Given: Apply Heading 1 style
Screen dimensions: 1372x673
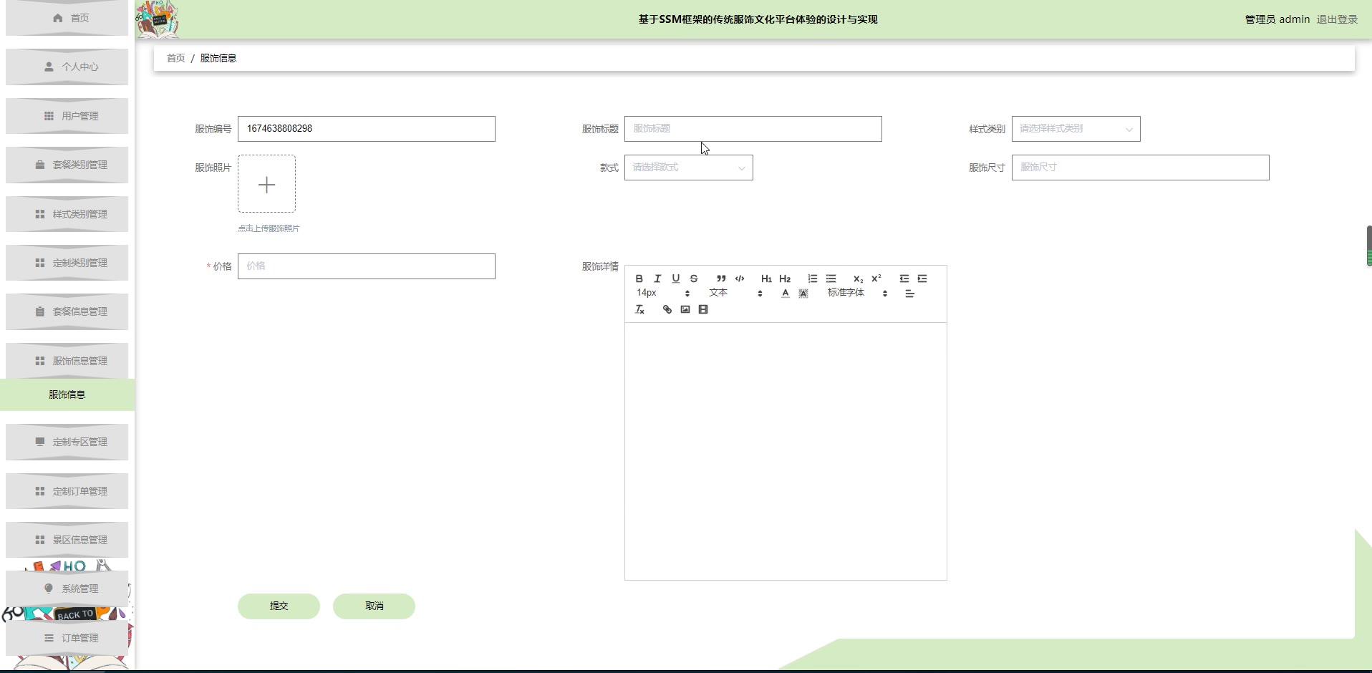Looking at the screenshot, I should pos(766,279).
